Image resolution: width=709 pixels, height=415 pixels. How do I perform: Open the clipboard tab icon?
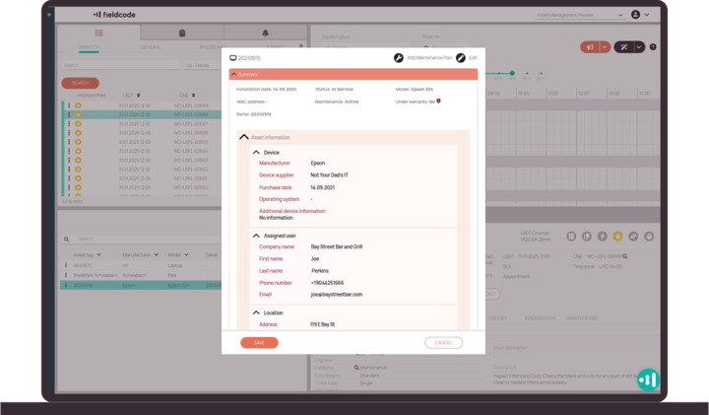(182, 34)
